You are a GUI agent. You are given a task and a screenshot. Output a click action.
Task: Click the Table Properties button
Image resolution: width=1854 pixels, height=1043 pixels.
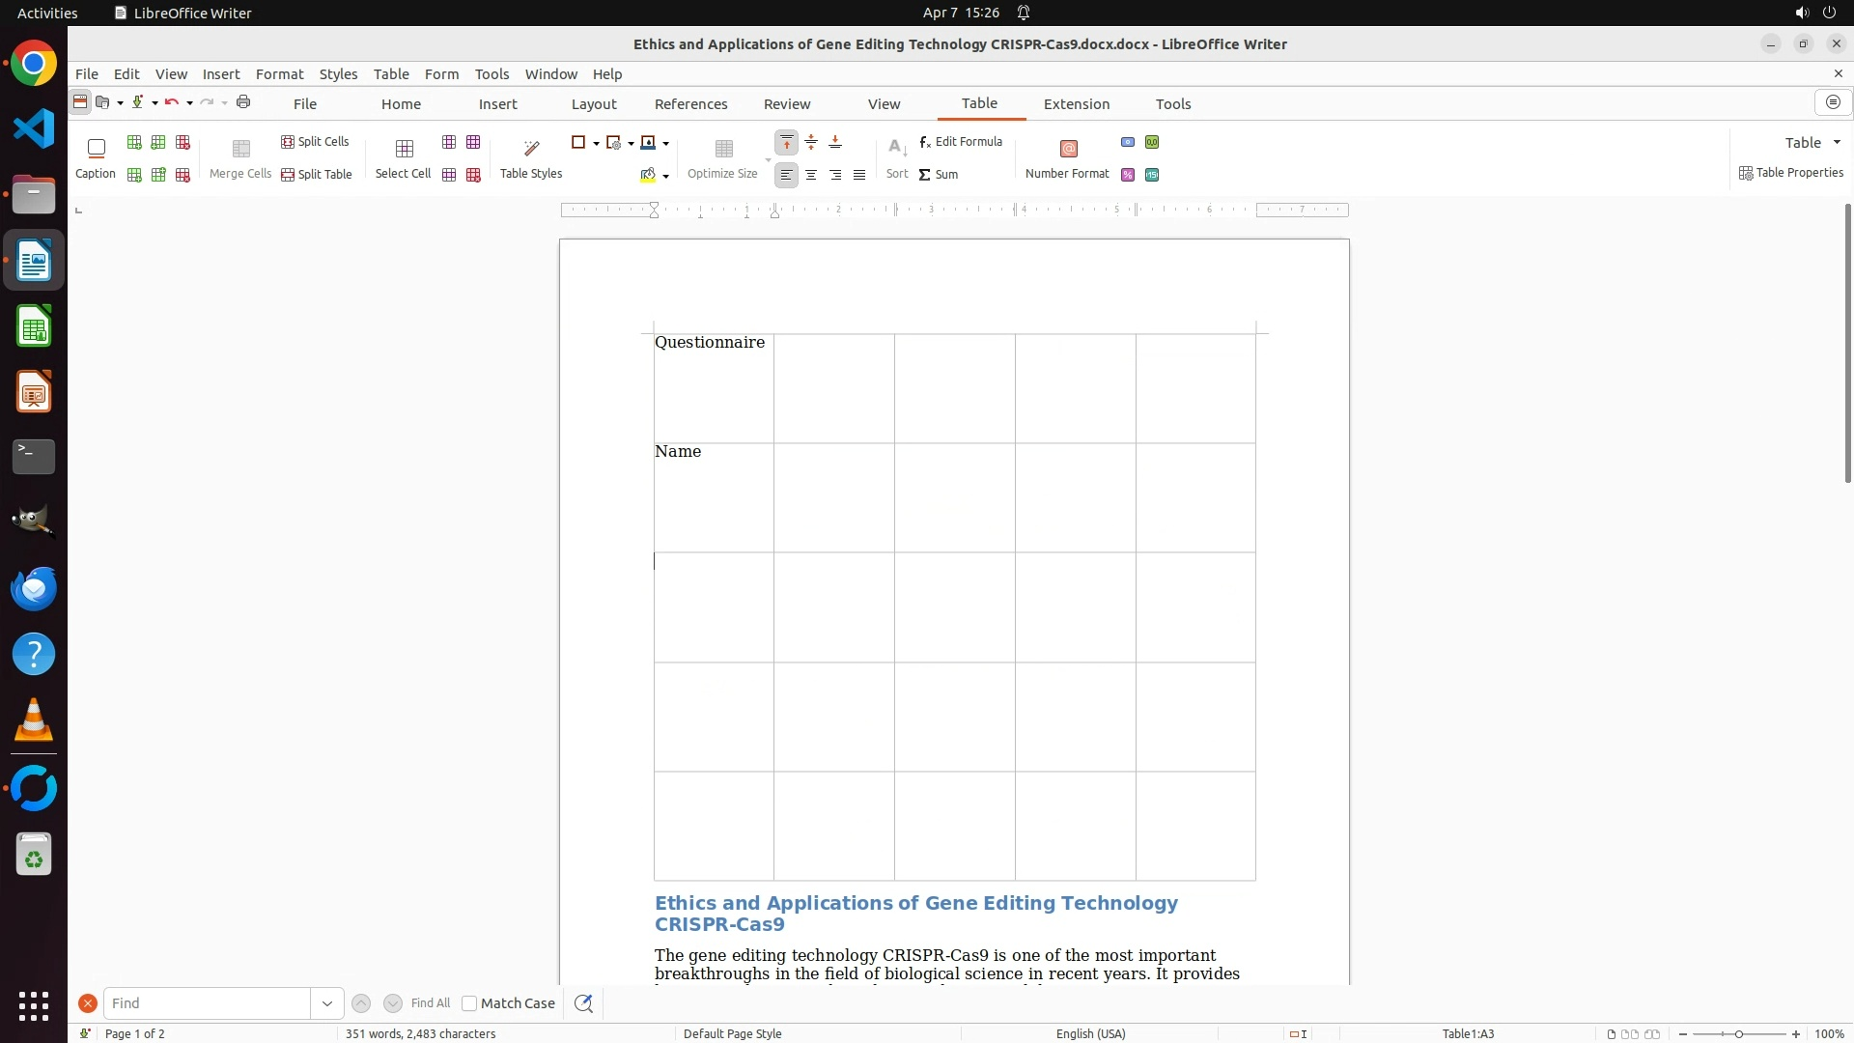pos(1791,173)
